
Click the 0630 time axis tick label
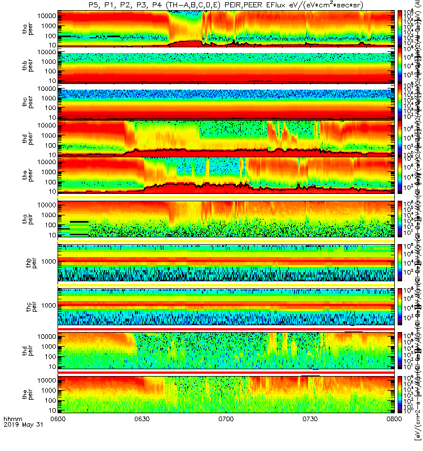142,419
